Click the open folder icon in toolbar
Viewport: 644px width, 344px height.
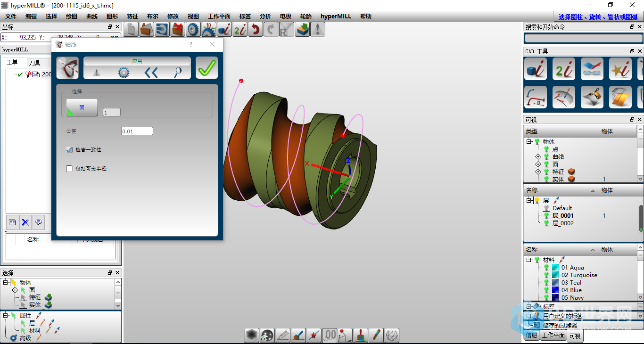point(147,29)
